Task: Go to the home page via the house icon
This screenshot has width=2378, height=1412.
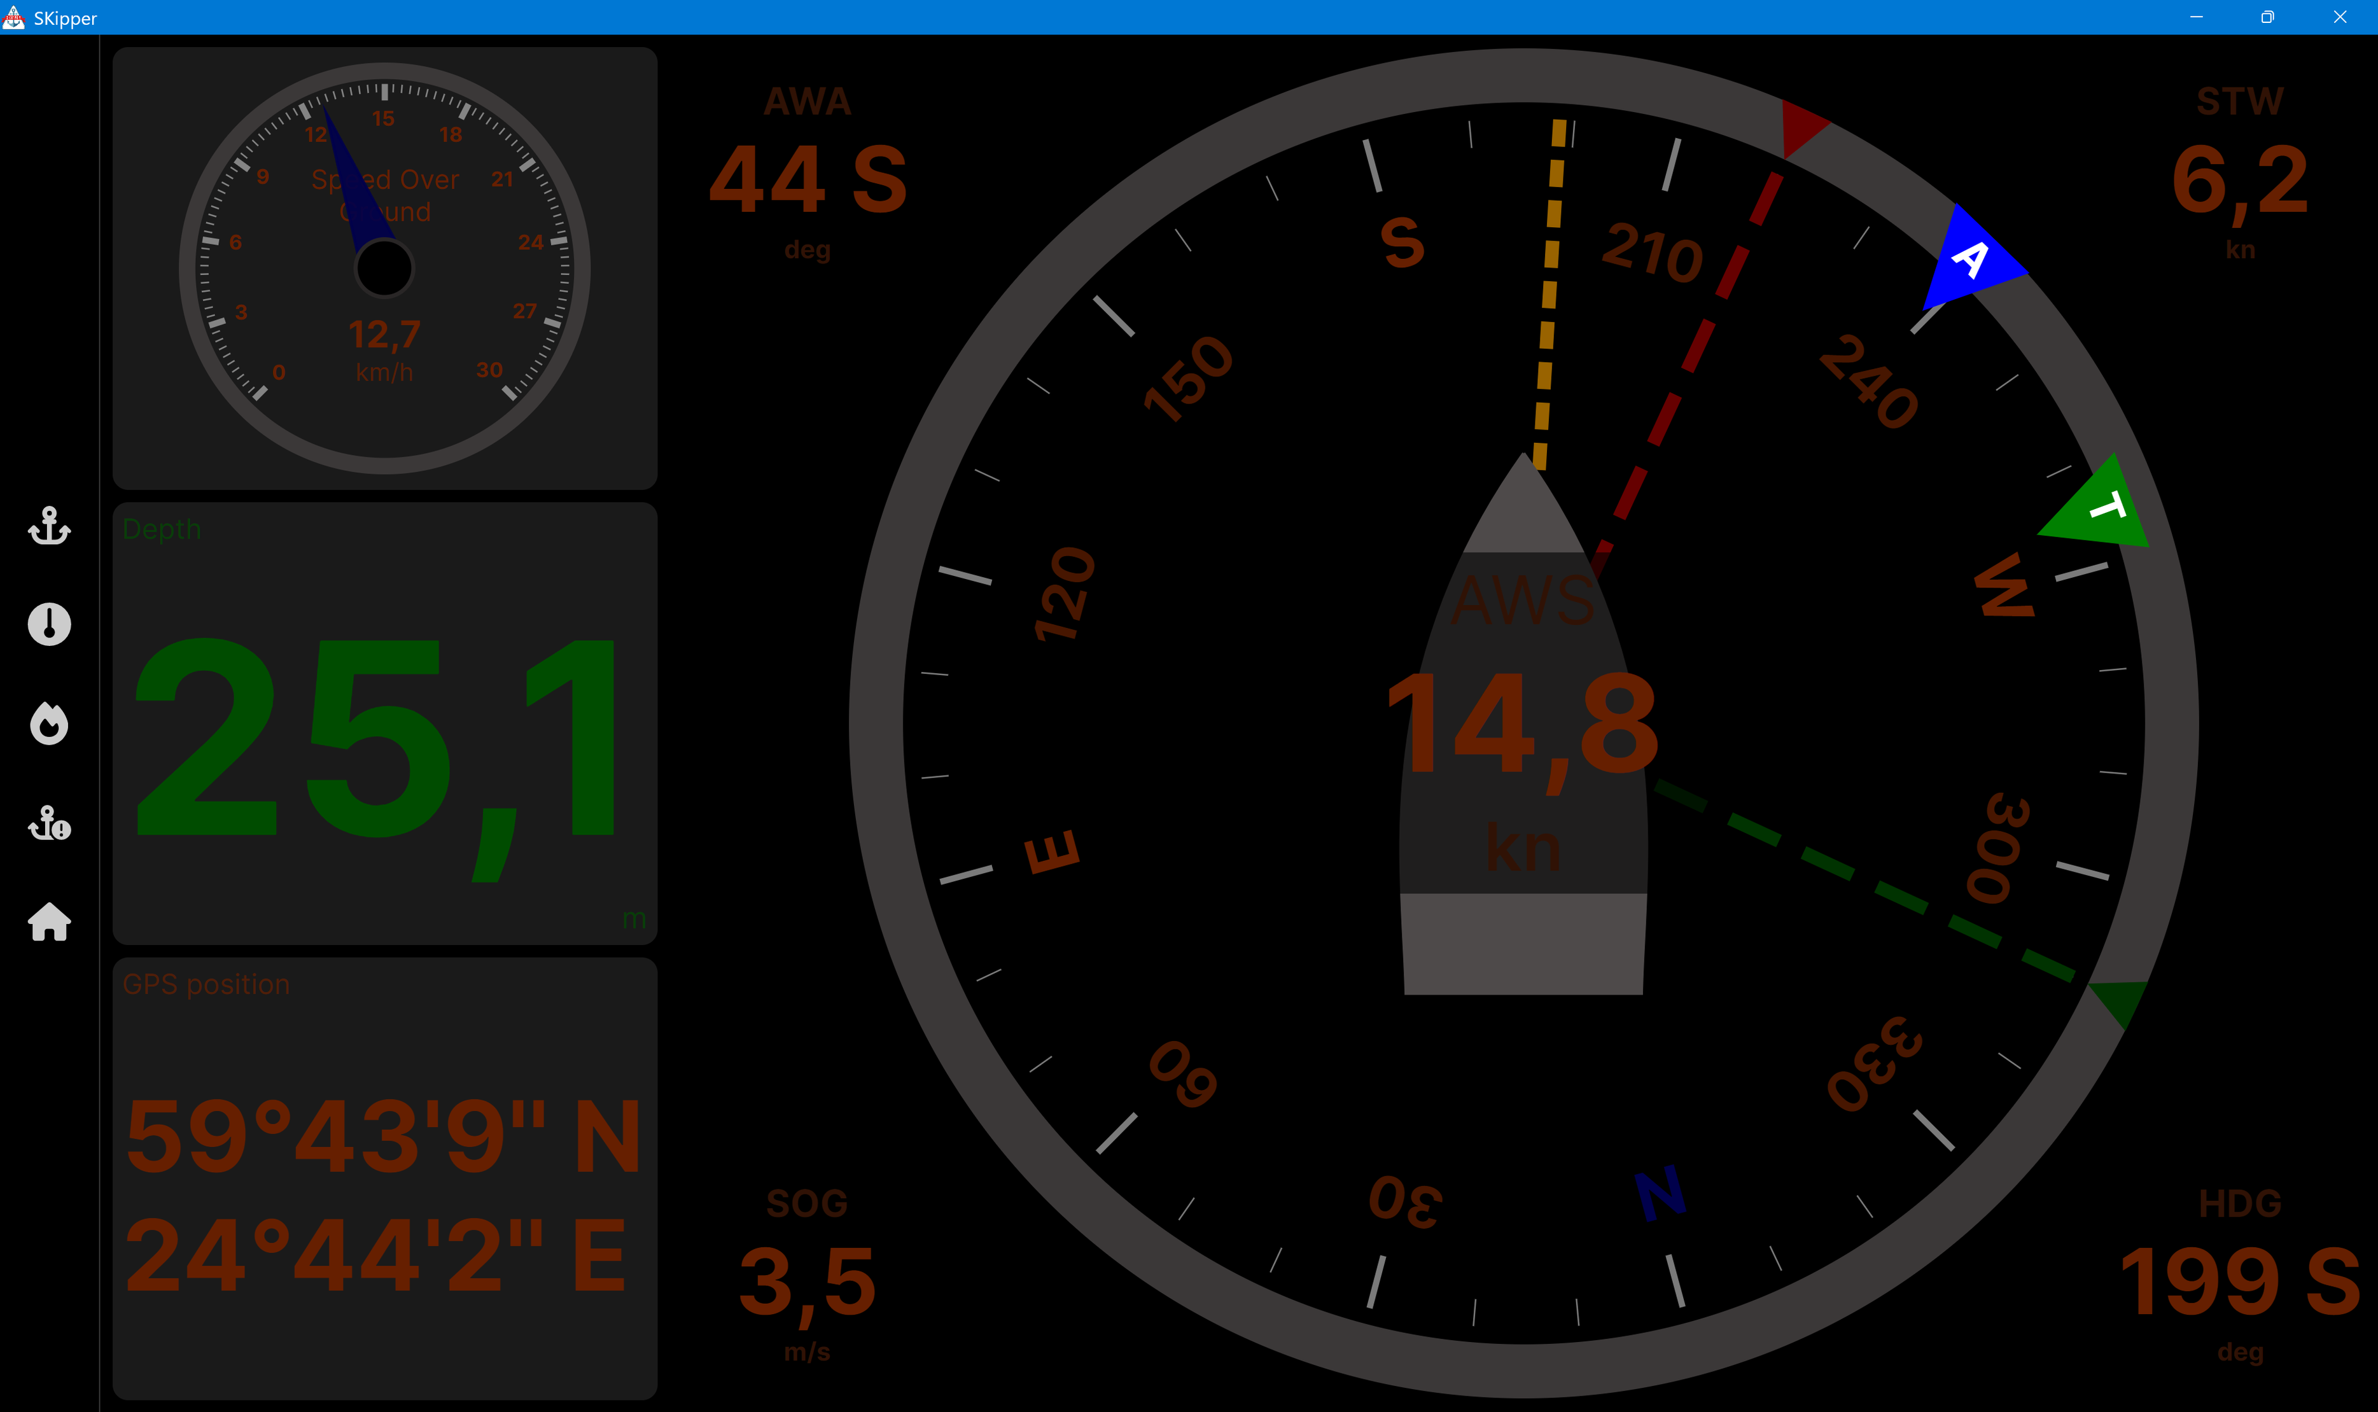Action: 50,922
